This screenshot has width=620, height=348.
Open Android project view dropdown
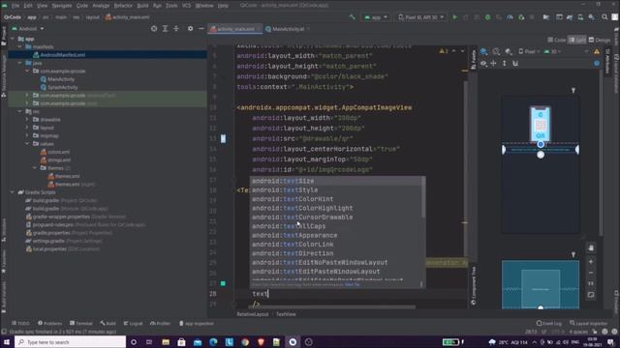coord(28,29)
